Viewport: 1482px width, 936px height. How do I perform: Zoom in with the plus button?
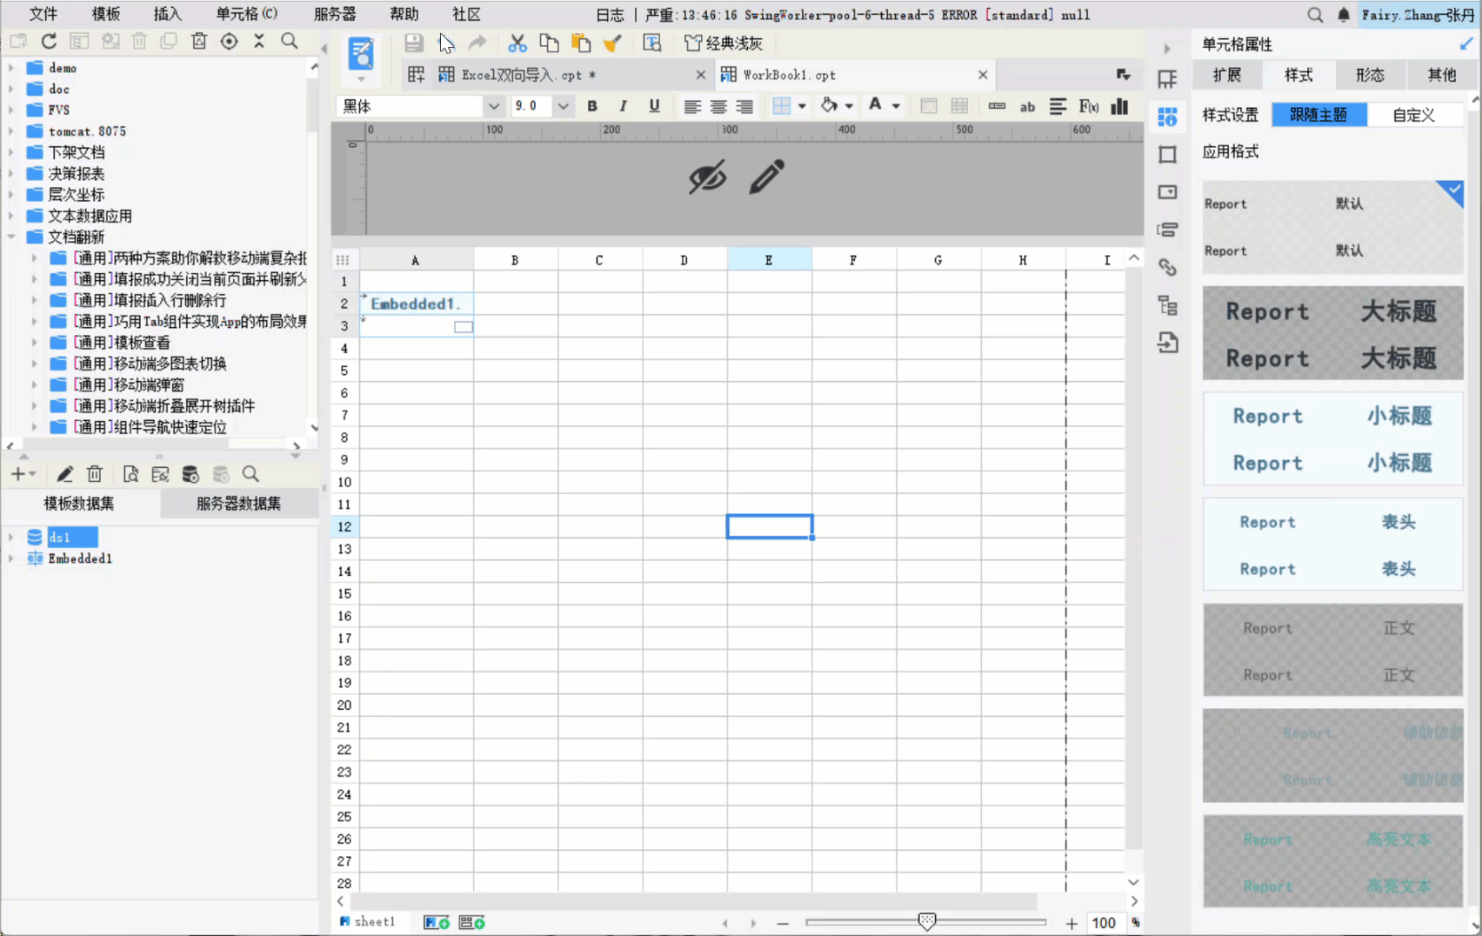(x=1071, y=923)
